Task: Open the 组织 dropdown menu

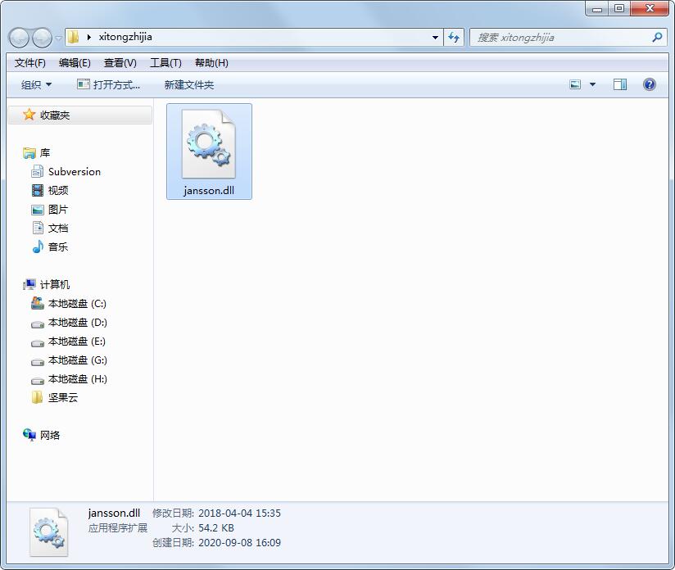Action: click(x=36, y=84)
